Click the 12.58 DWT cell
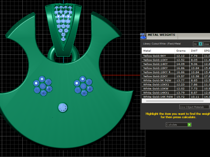Screen dimensions: 210x157 pyautogui.click(x=196, y=76)
